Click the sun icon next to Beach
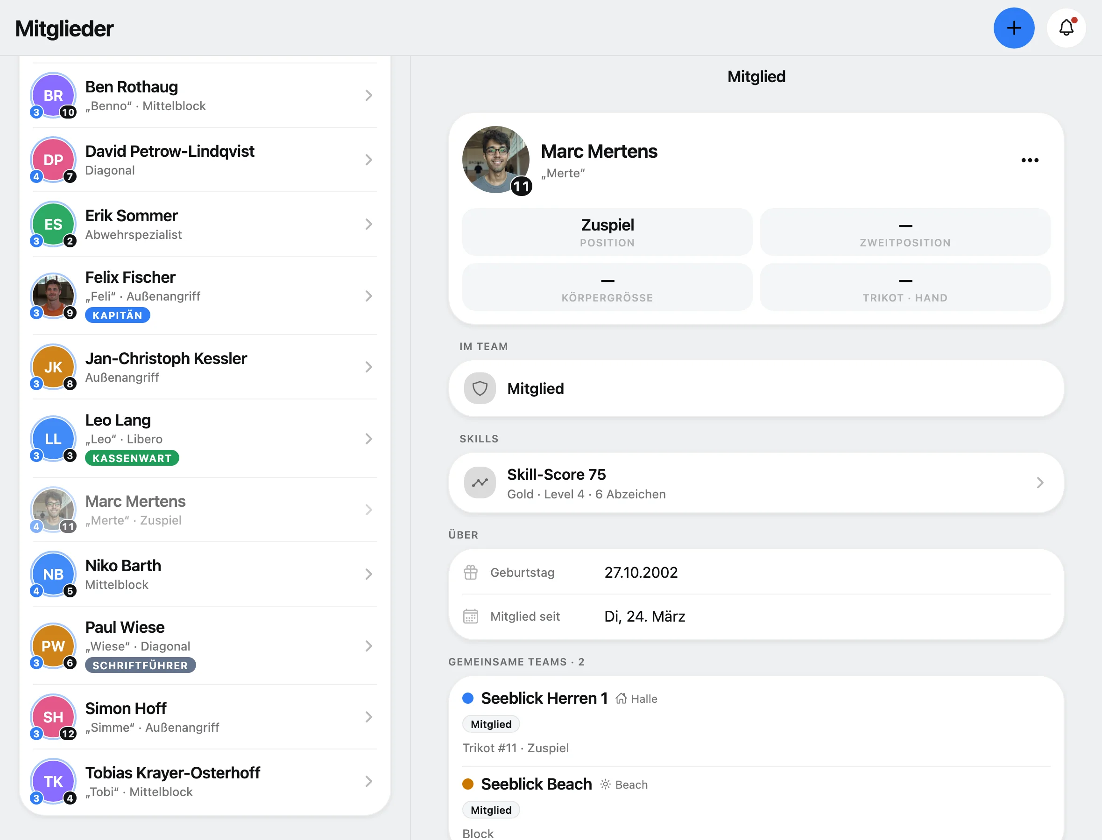This screenshot has height=840, width=1102. pos(605,784)
